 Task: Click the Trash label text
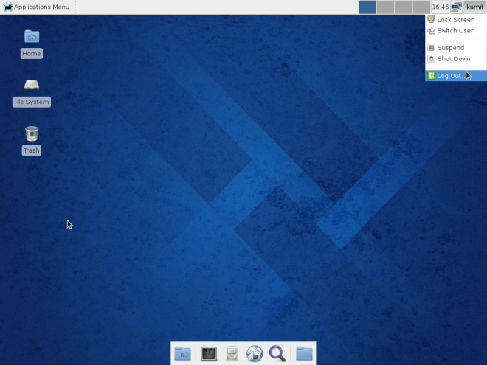click(x=32, y=150)
